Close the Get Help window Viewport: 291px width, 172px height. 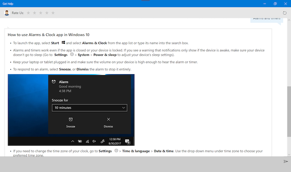[286, 4]
